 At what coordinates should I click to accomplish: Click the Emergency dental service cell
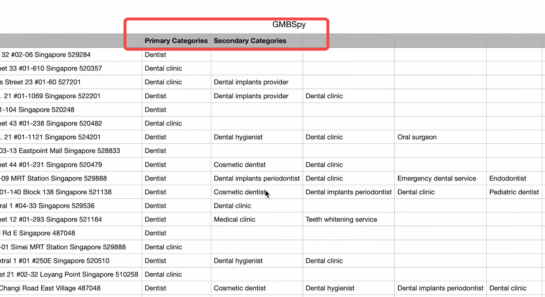pos(440,178)
